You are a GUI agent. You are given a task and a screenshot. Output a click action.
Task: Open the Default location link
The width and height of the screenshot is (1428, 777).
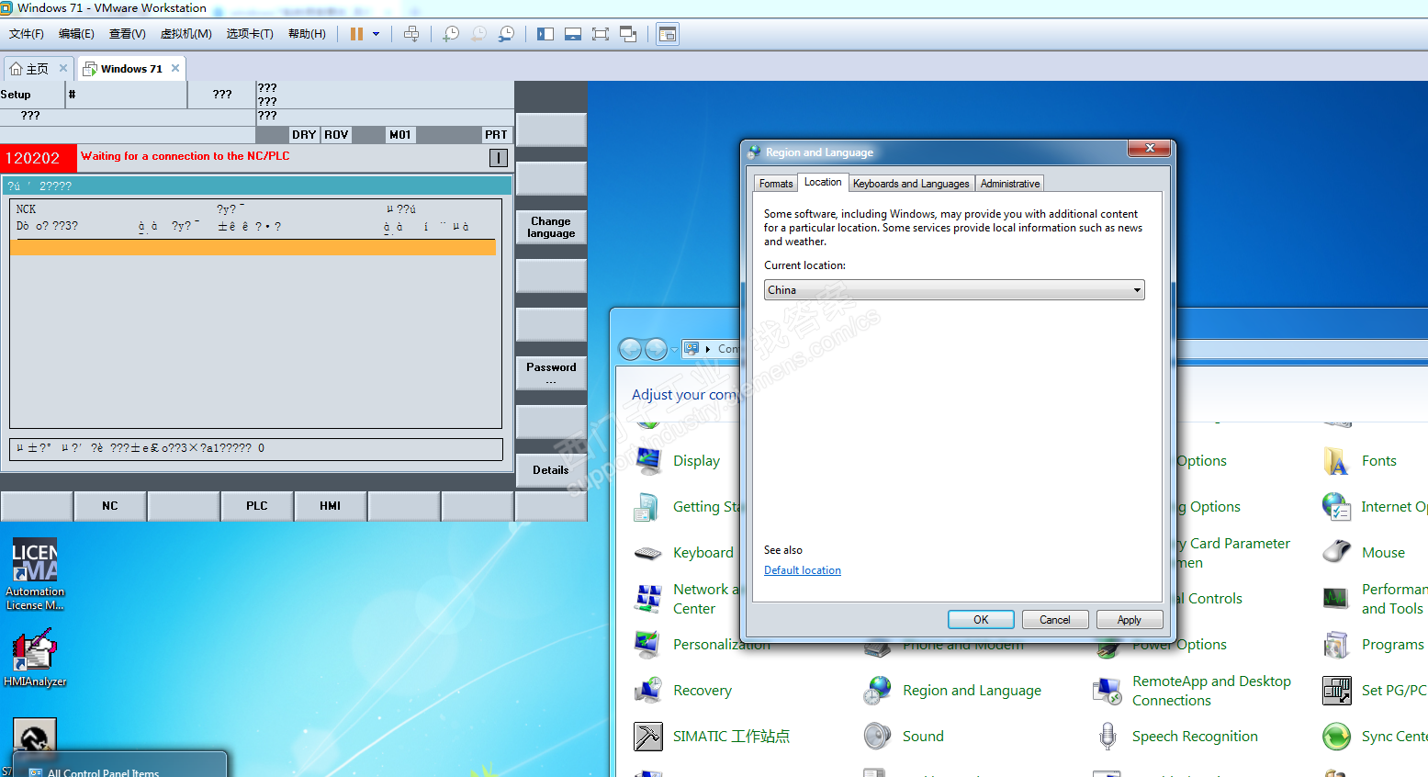point(803,570)
